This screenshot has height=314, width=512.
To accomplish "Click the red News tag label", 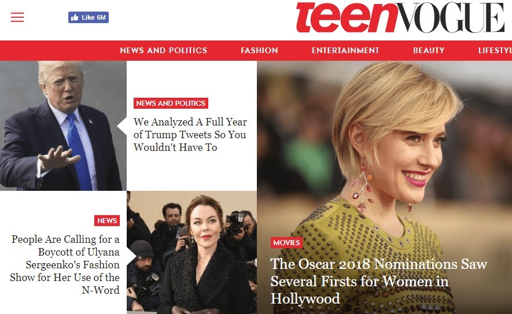I will (107, 221).
